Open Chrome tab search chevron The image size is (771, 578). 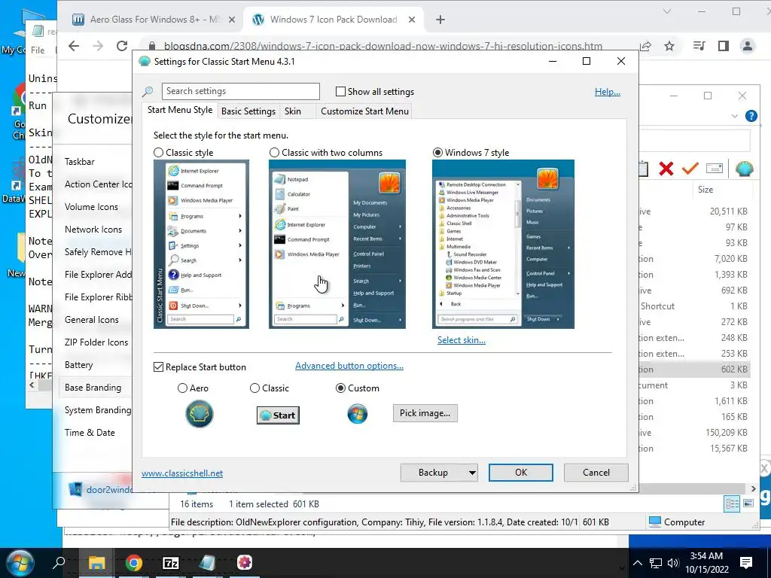click(x=667, y=11)
